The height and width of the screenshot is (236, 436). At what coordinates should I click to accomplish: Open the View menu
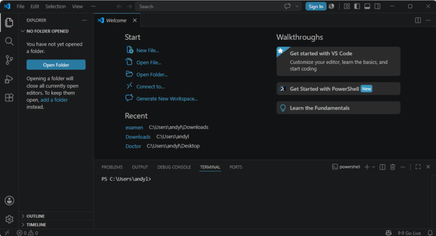(x=77, y=6)
